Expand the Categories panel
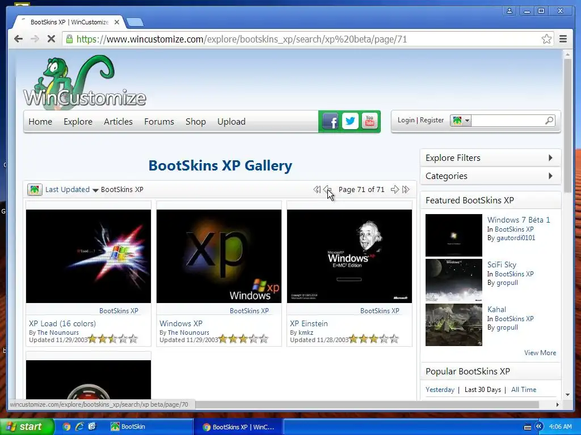Viewport: 581px width, 435px height. coord(490,176)
